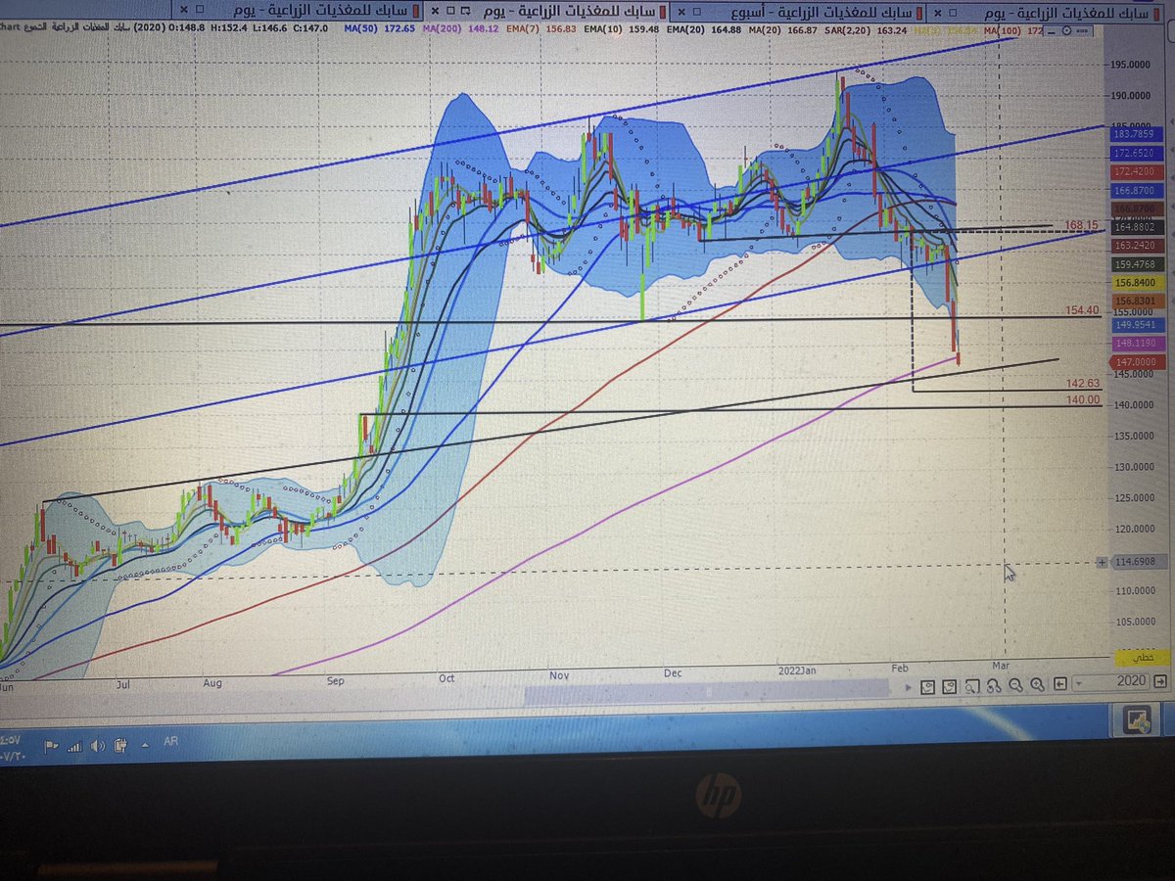Click the 148.1190 magenta price tag
The width and height of the screenshot is (1175, 881).
pos(1139,344)
